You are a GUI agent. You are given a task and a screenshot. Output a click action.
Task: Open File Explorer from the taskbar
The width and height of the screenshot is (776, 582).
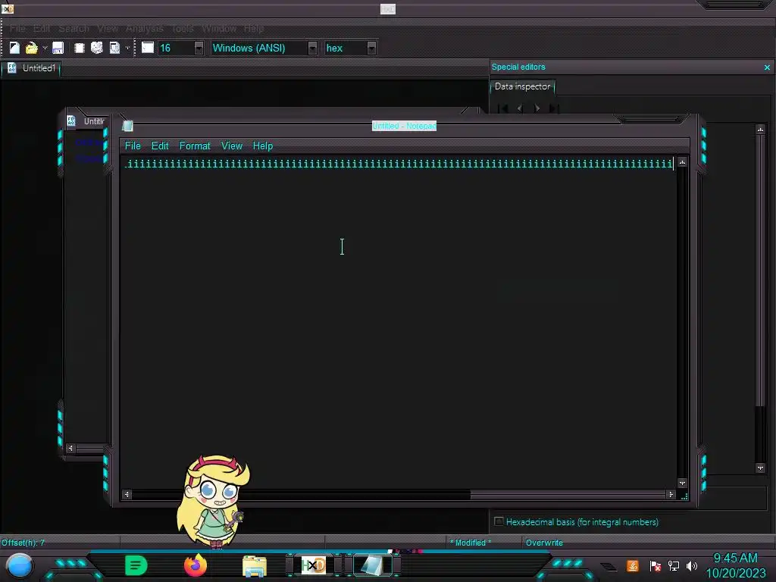pyautogui.click(x=255, y=566)
